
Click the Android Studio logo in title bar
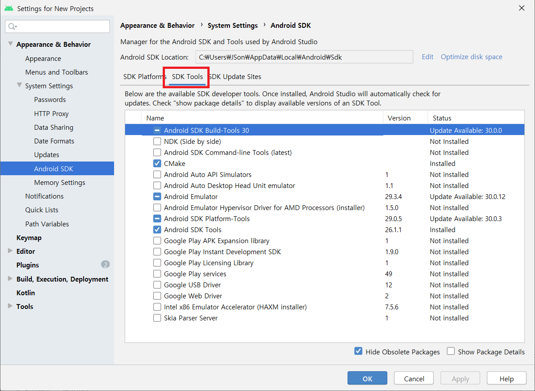point(9,8)
